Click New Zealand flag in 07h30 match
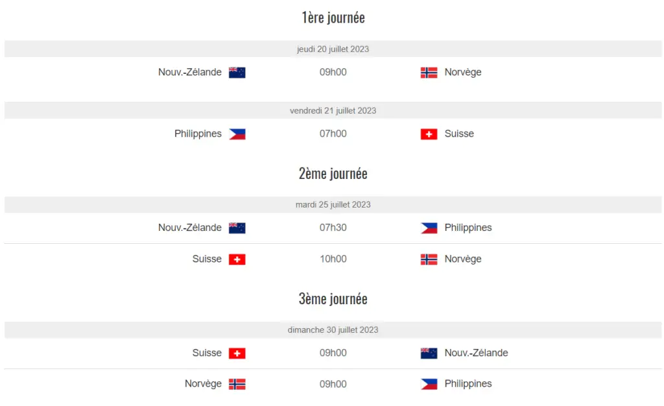This screenshot has width=664, height=406. pyautogui.click(x=237, y=228)
